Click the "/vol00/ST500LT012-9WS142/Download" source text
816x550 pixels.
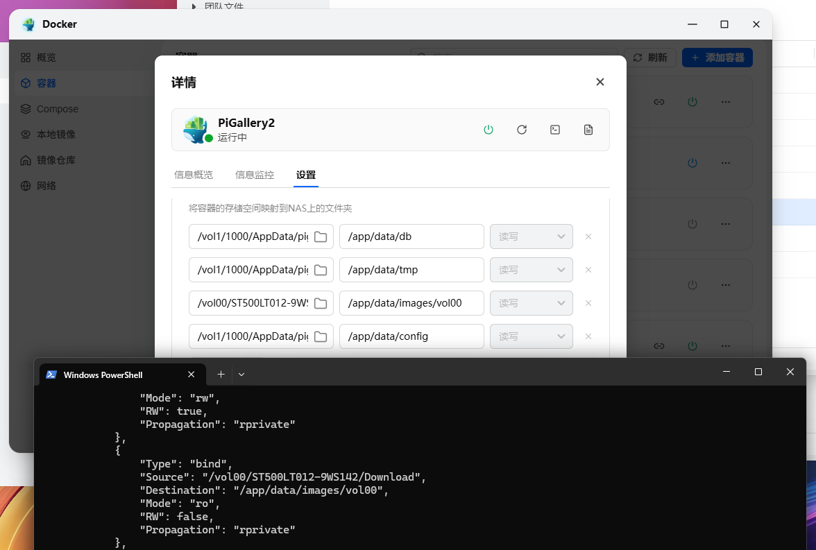314,477
